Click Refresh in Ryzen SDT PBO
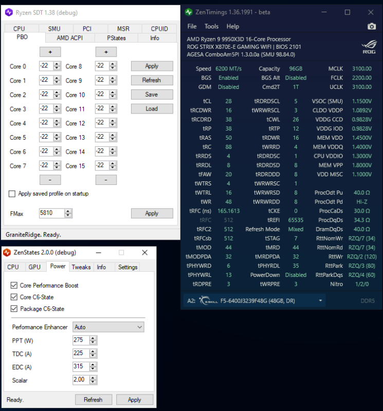The width and height of the screenshot is (383, 411). [152, 80]
